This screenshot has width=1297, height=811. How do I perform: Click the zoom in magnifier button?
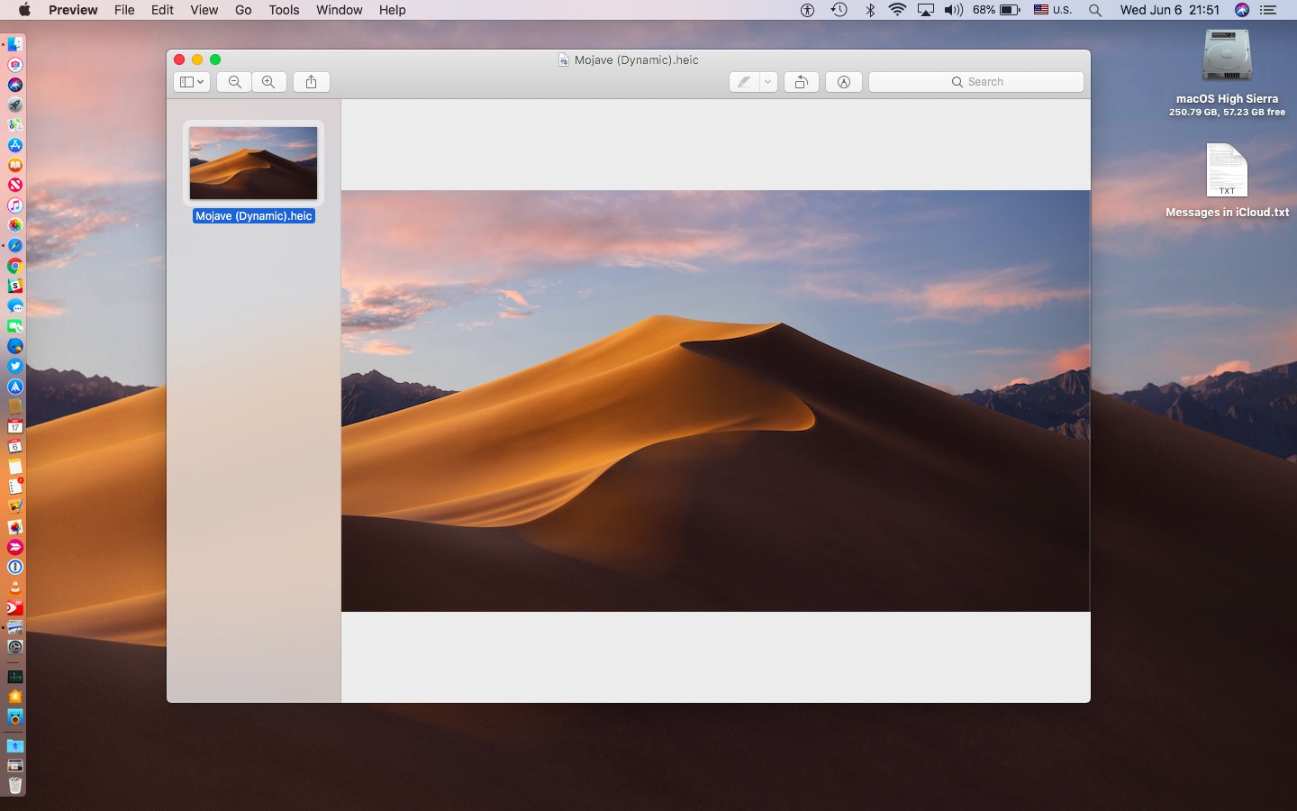point(268,82)
